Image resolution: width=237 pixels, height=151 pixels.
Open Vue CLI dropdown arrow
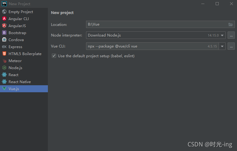click(x=222, y=46)
